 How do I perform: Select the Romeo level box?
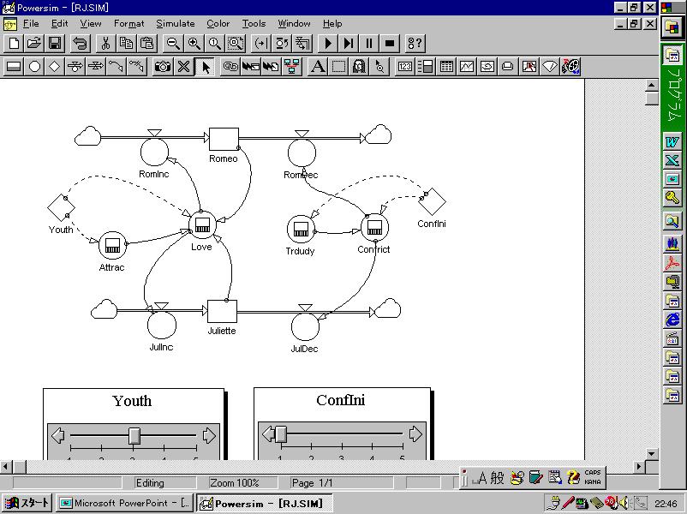tap(224, 140)
